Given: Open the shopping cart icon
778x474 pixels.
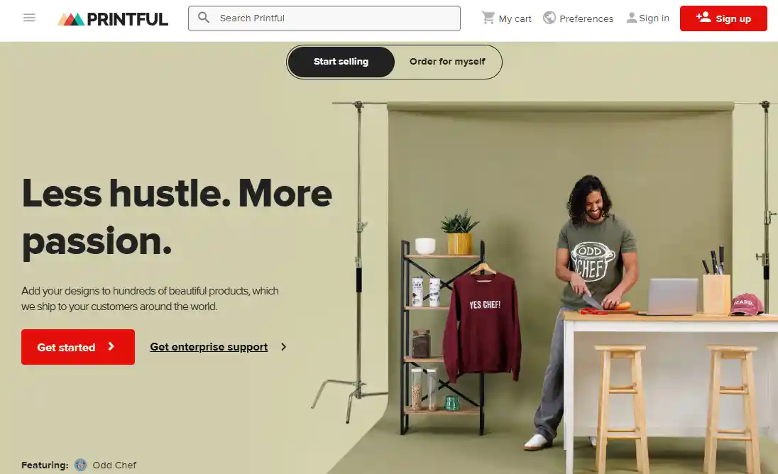Looking at the screenshot, I should 488,18.
